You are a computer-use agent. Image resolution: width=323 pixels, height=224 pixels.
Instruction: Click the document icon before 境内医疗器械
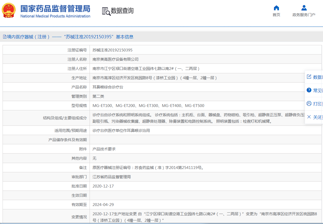tap(5, 37)
